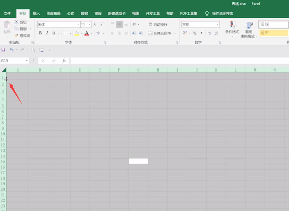Apply the red font color A

pos(87,33)
